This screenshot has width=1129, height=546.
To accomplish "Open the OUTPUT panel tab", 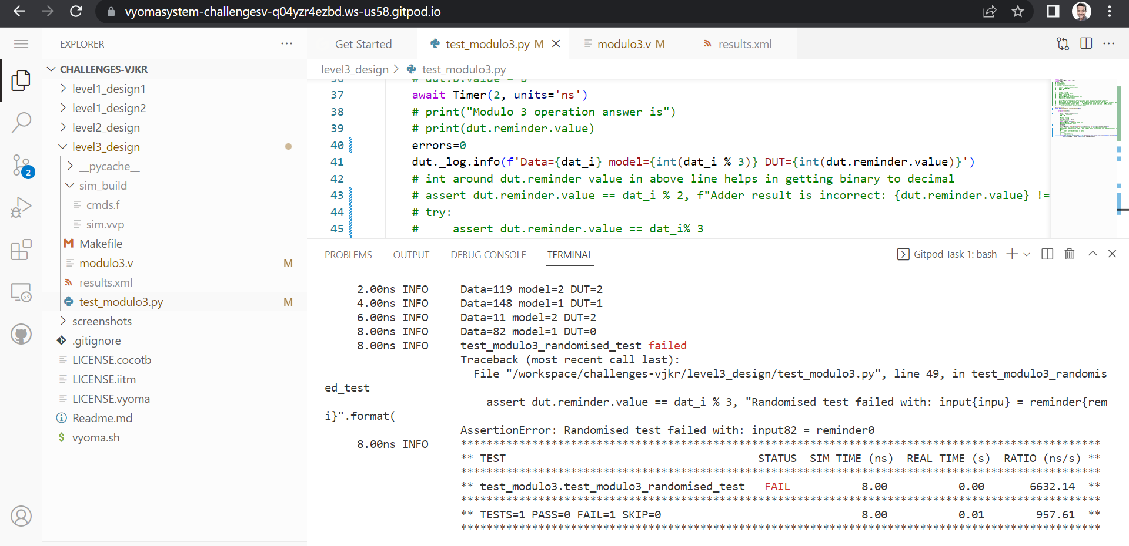I will click(411, 255).
